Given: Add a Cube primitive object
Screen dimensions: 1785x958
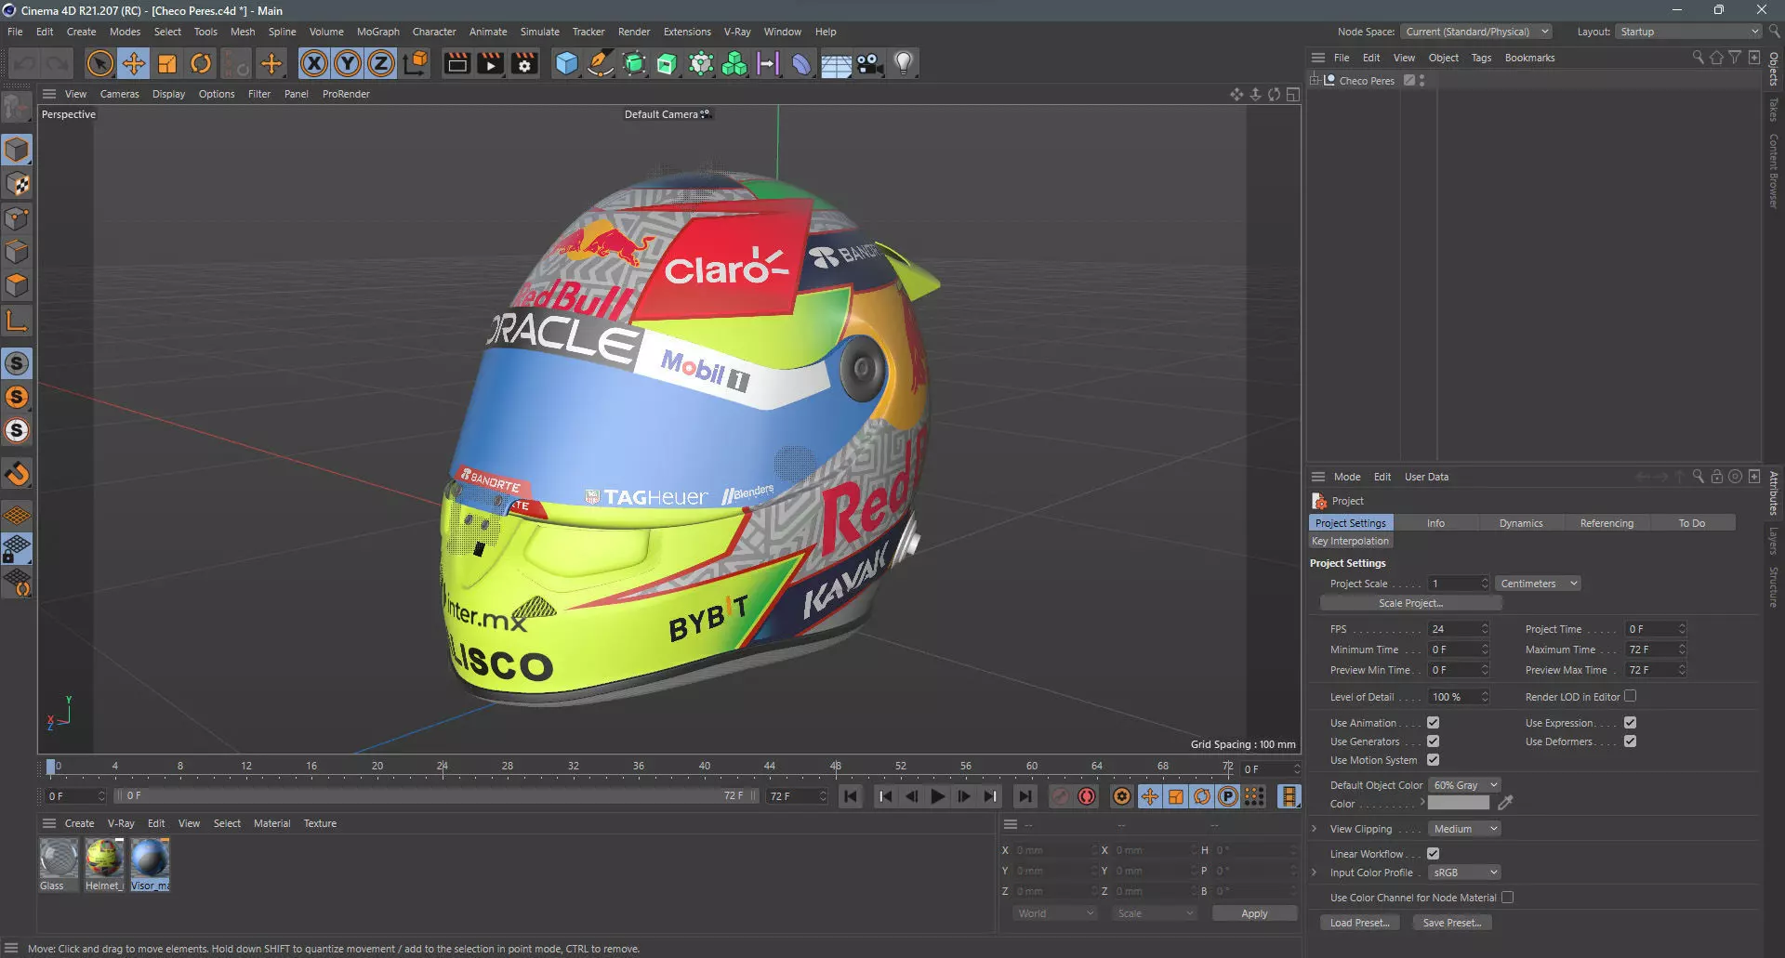Looking at the screenshot, I should [566, 63].
